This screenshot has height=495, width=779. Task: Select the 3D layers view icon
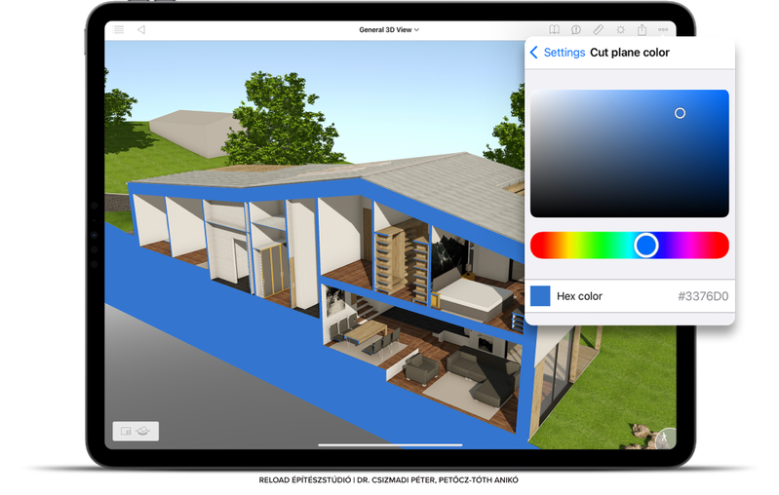pos(143,431)
